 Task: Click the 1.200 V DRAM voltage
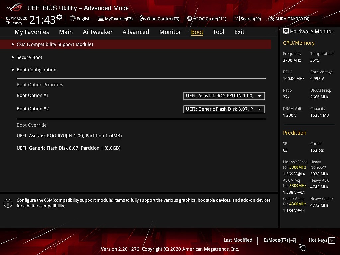click(x=290, y=115)
